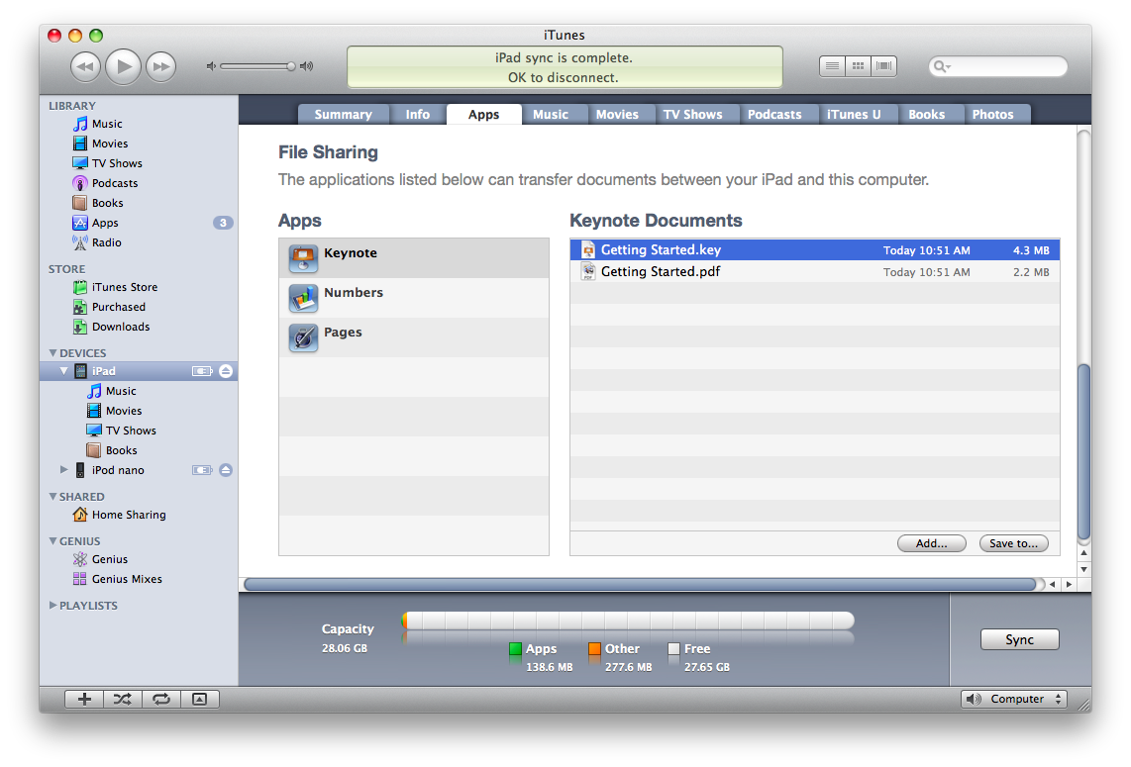Open the iPad Movies tab

tap(617, 115)
